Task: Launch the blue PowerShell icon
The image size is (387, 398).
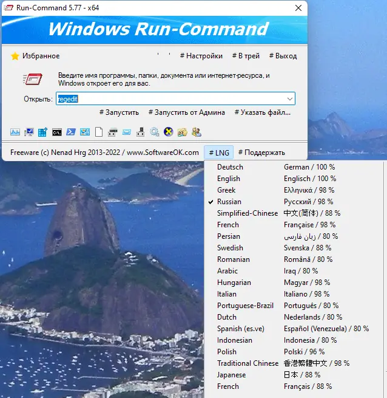Action: pyautogui.click(x=71, y=132)
